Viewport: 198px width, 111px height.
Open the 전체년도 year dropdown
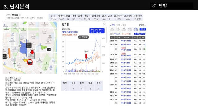[x=142, y=25]
